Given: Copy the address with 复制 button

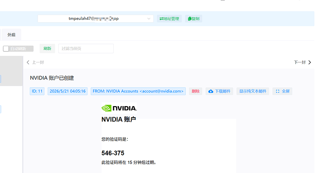Looking at the screenshot, I should pos(193,18).
